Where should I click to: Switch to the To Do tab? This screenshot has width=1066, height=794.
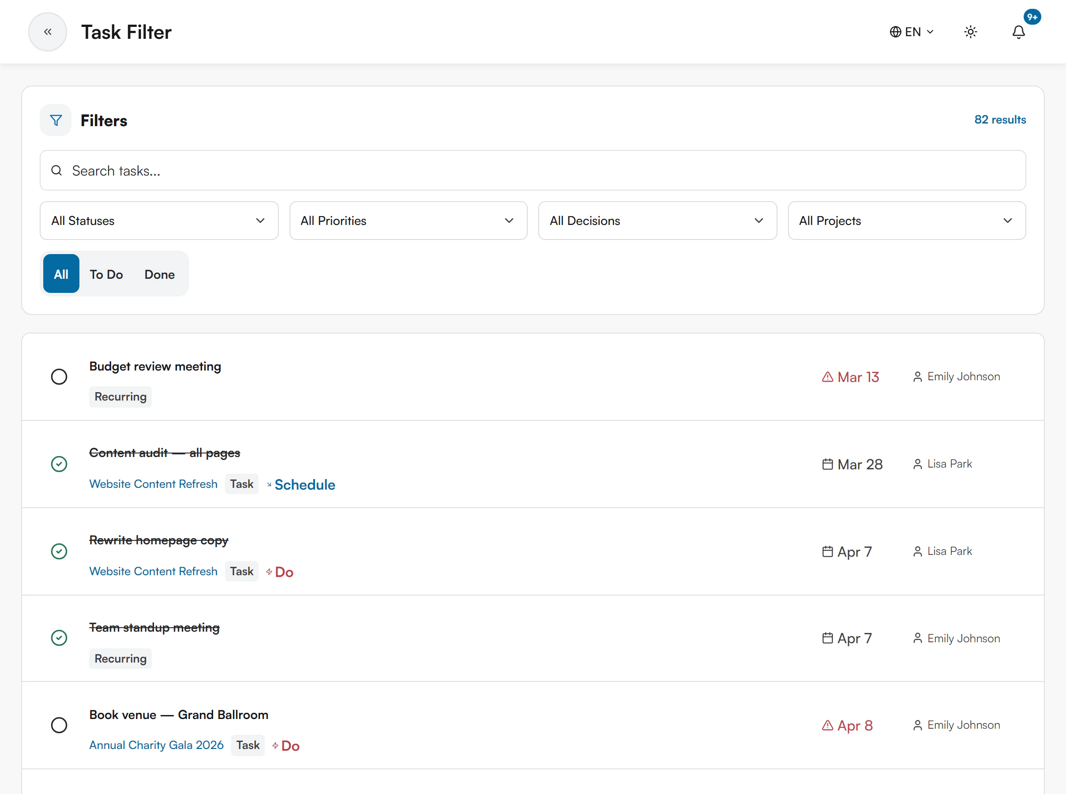click(x=106, y=274)
